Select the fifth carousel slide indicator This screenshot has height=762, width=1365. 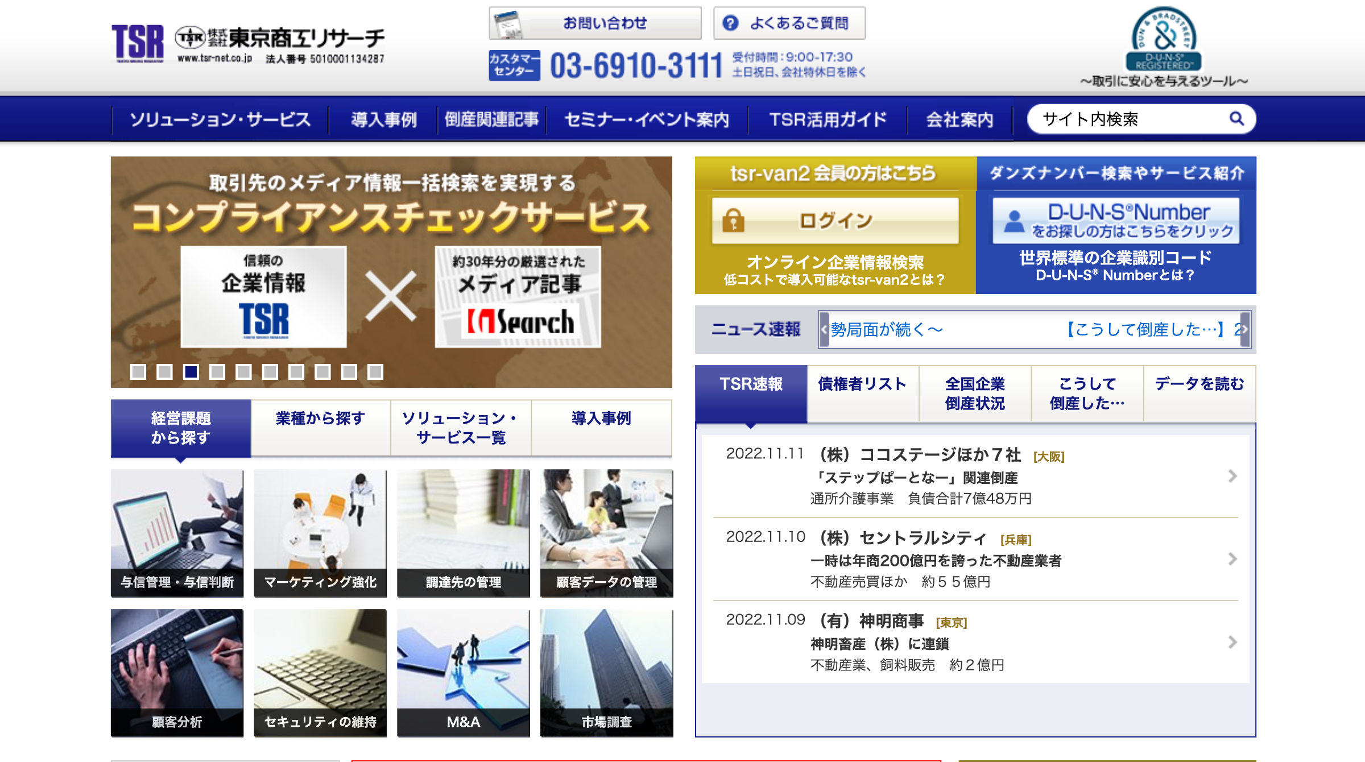[243, 372]
